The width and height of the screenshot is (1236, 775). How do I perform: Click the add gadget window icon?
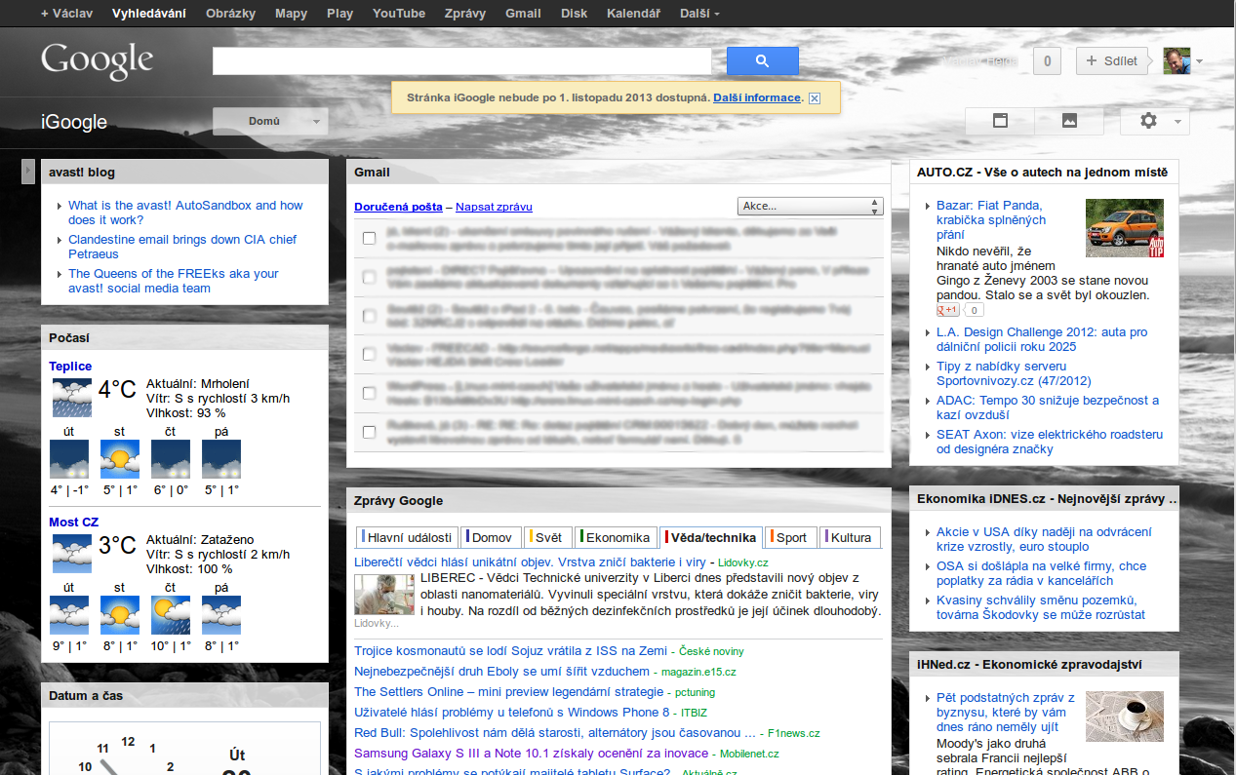999,121
